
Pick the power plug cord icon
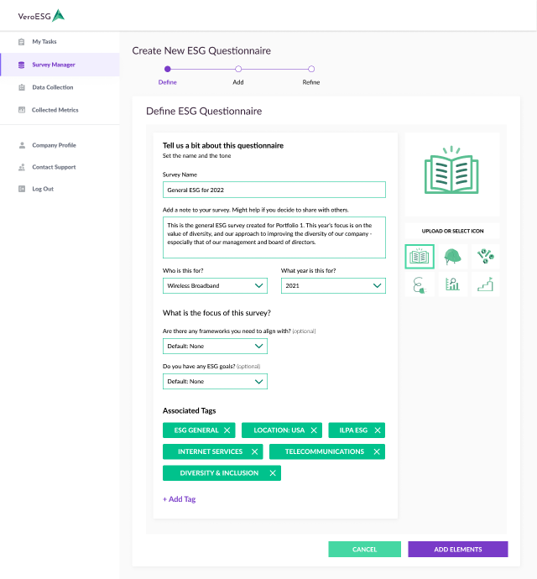coord(420,284)
